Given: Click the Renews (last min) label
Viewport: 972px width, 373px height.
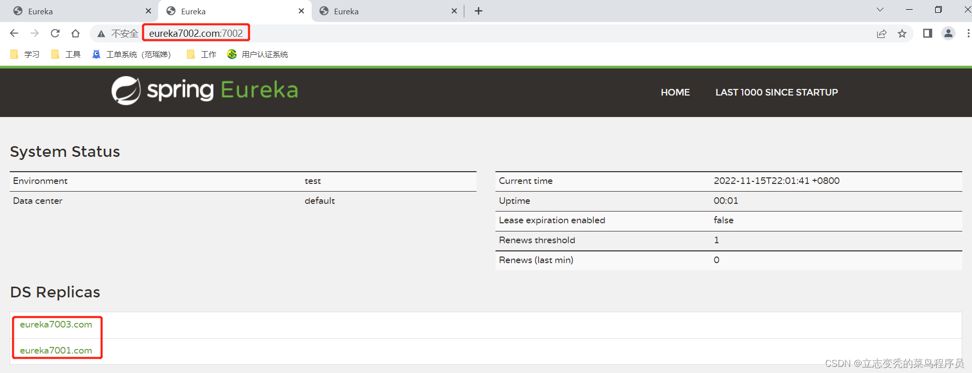Looking at the screenshot, I should click(x=536, y=260).
